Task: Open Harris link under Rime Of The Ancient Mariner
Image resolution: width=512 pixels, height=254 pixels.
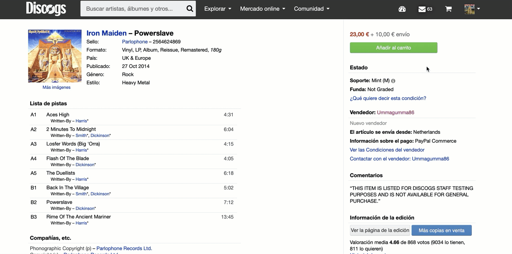Action: [x=81, y=223]
